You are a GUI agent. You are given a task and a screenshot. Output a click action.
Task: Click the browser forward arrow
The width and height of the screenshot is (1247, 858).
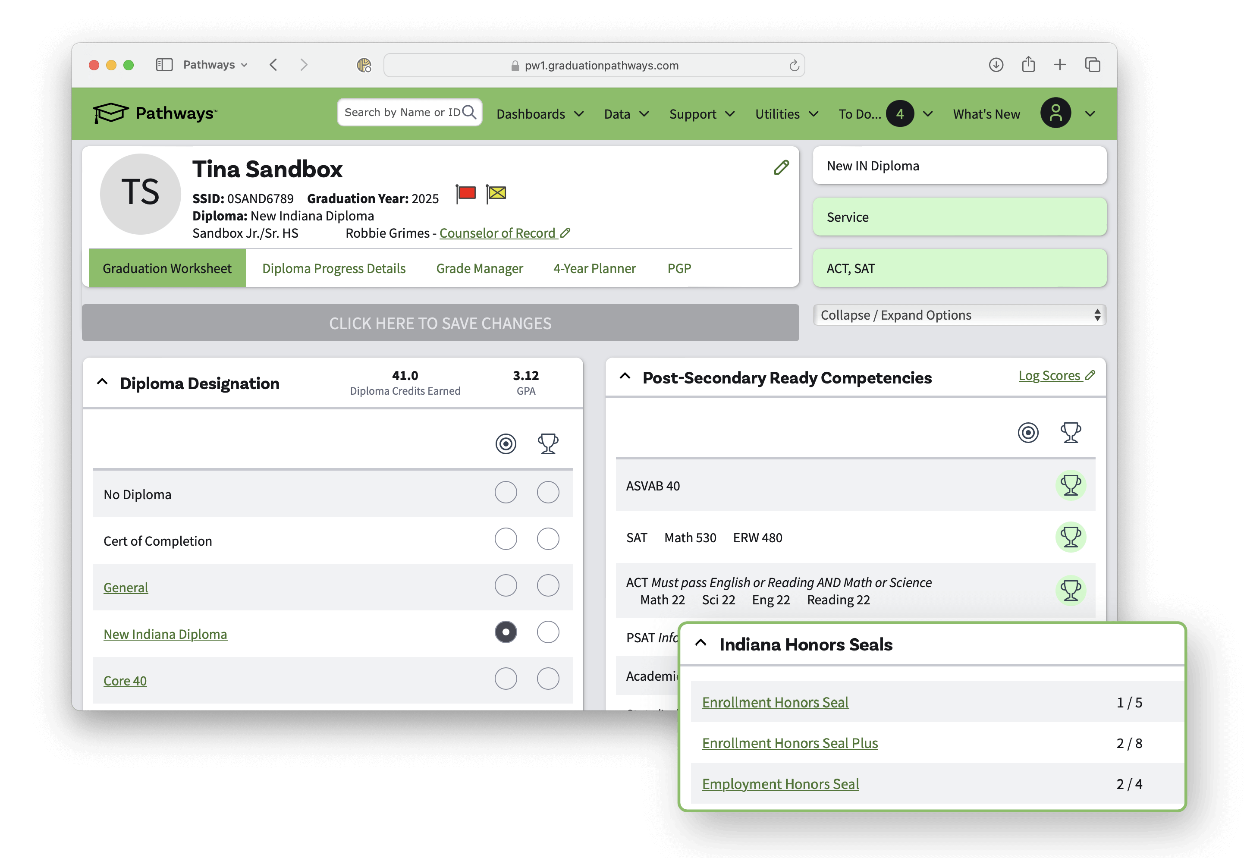pos(304,65)
